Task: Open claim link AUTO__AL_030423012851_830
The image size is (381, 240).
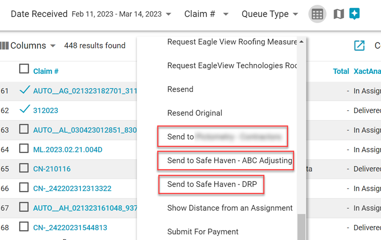Action: [85, 130]
